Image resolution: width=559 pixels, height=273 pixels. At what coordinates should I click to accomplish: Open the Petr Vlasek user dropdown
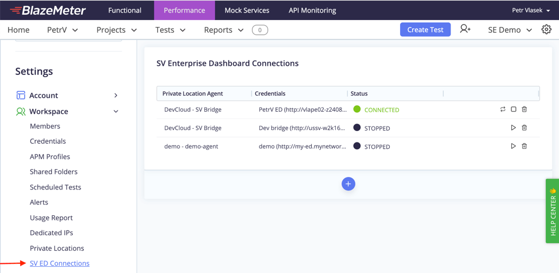click(x=531, y=10)
